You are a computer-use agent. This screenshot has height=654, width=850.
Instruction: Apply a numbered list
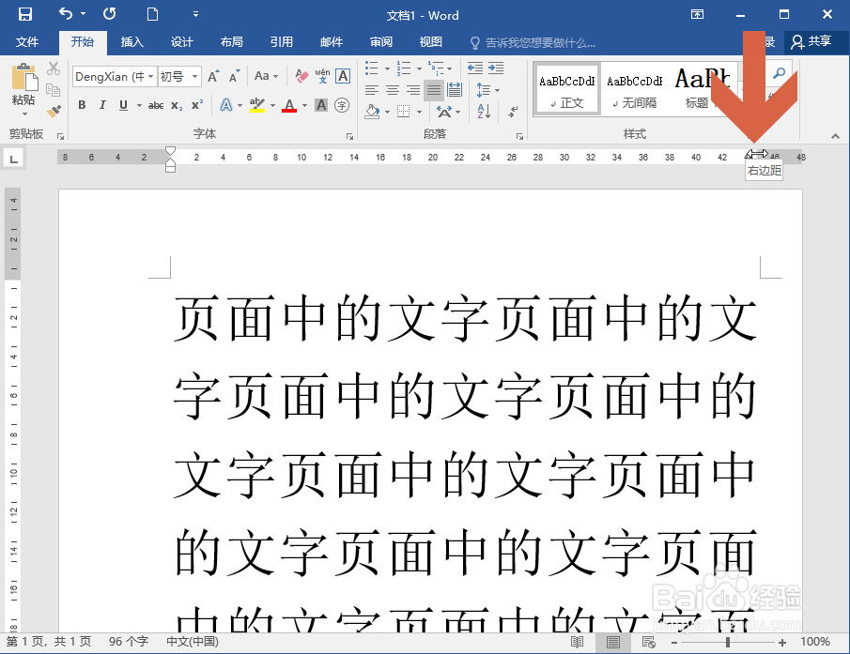tap(403, 68)
